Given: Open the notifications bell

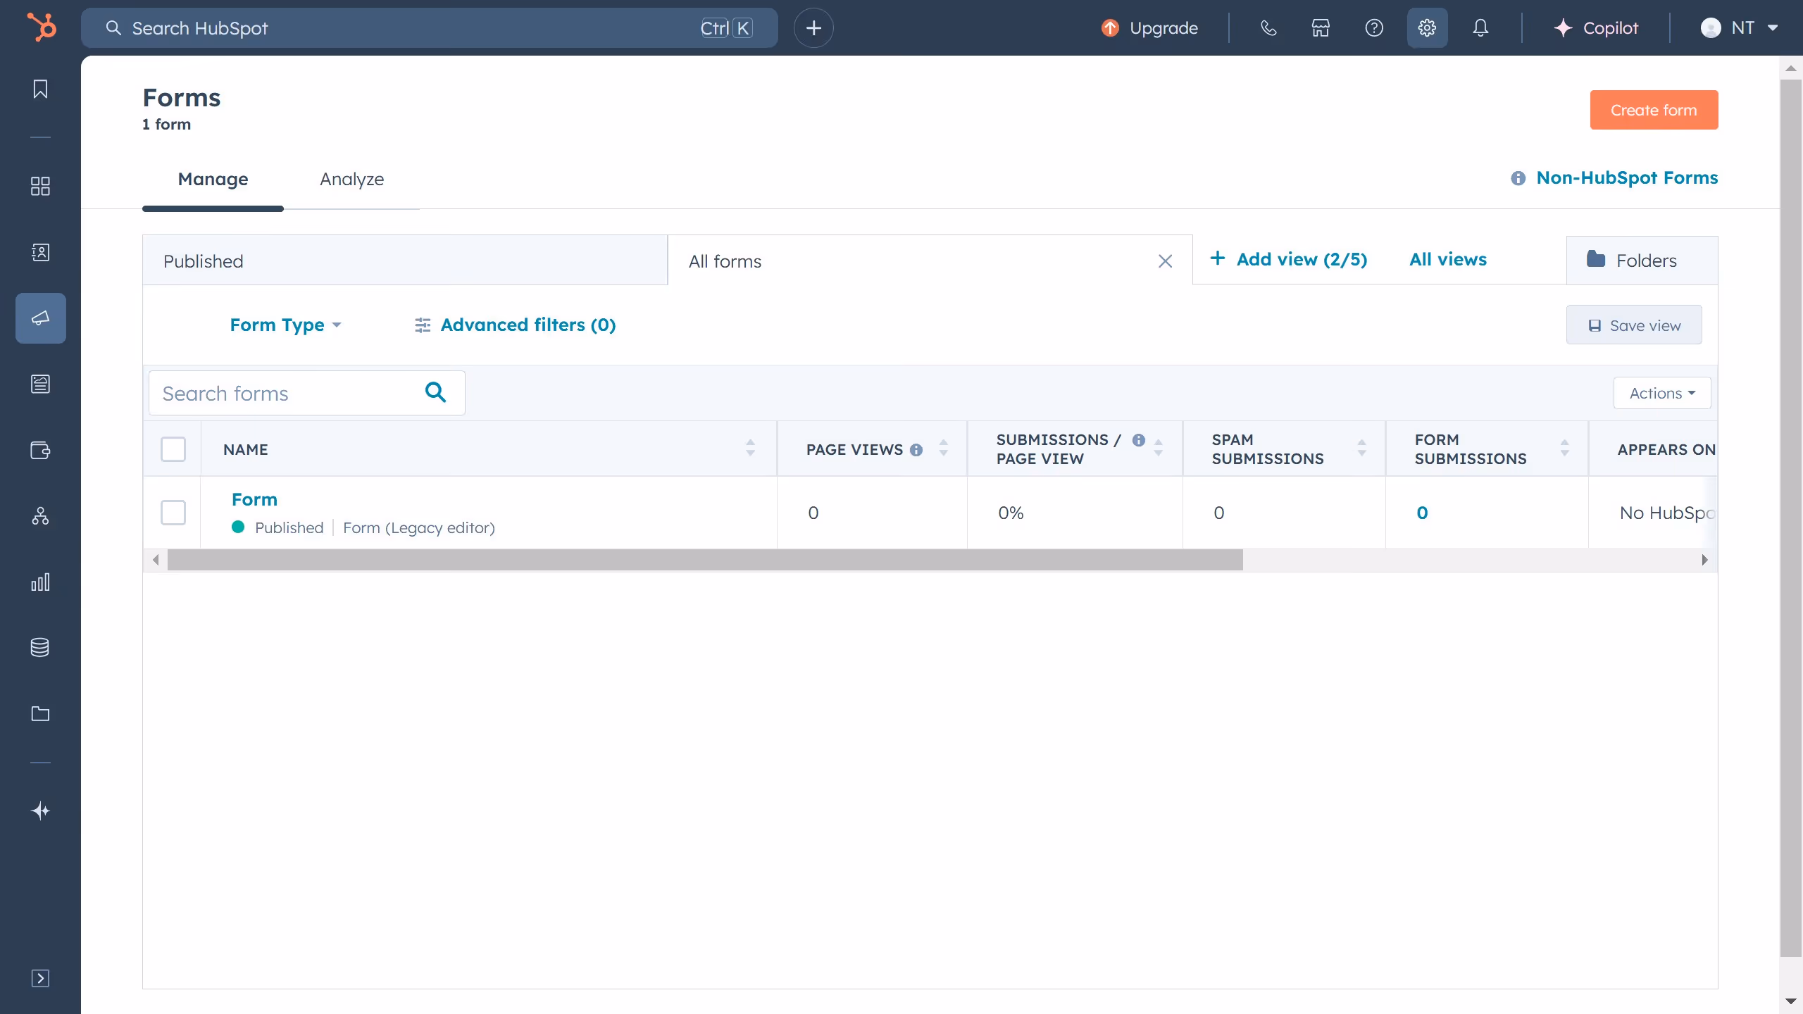Looking at the screenshot, I should (x=1480, y=27).
